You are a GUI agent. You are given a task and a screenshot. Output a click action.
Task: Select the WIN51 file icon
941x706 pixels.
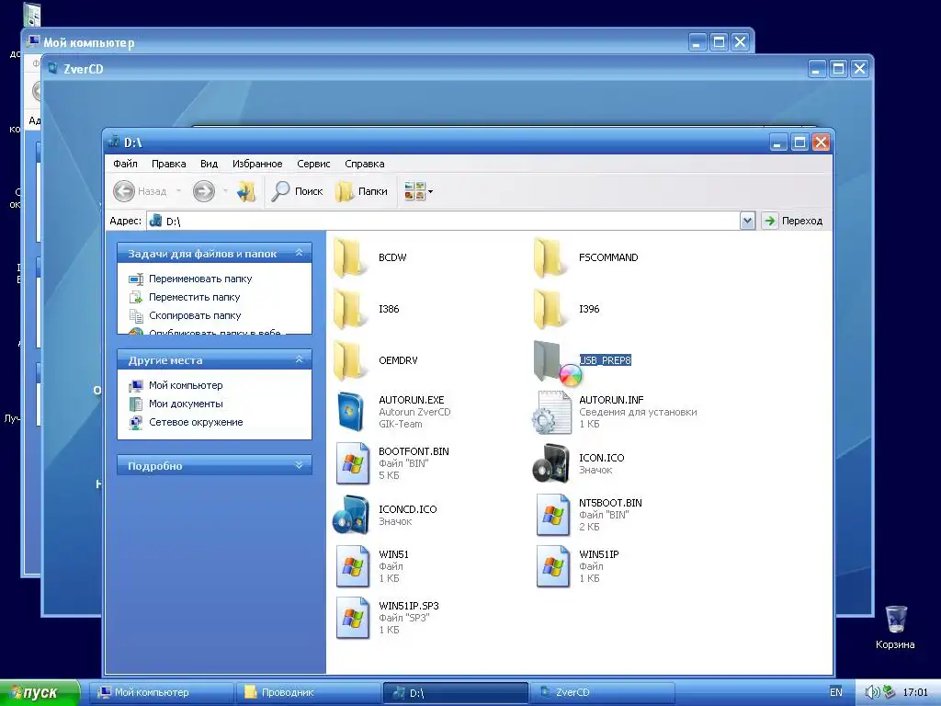(353, 566)
